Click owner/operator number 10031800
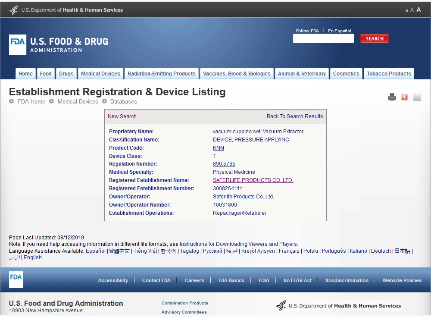This screenshot has width=431, height=317. [x=225, y=205]
